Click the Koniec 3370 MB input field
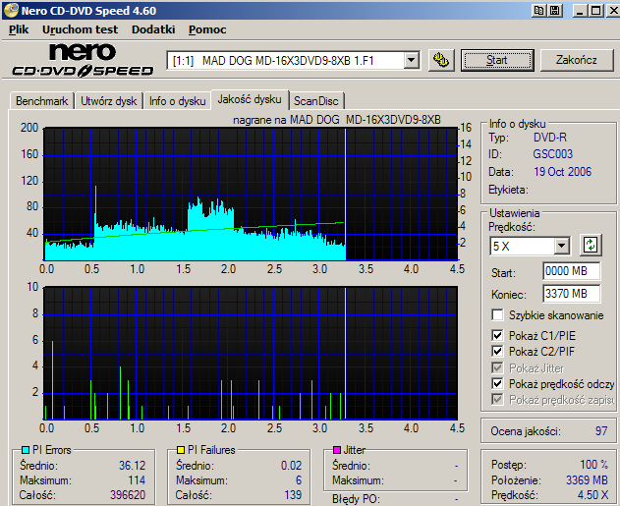620x506 pixels. click(x=572, y=294)
